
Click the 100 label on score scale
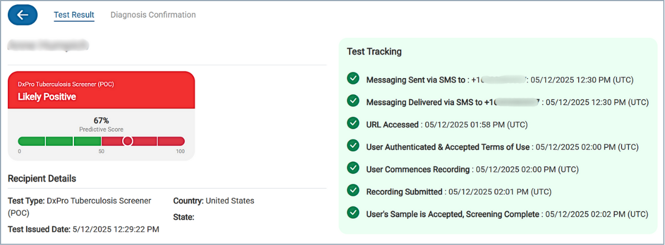tap(180, 152)
